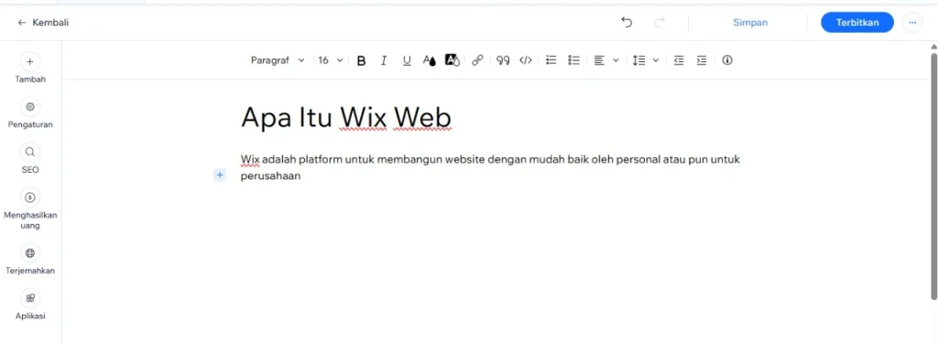
Task: Open the text color picker
Action: click(x=430, y=60)
